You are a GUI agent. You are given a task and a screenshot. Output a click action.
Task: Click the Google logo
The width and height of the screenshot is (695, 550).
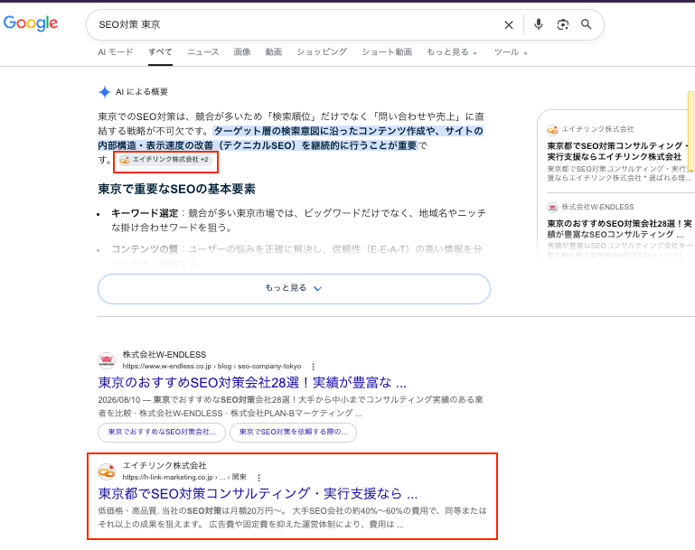pyautogui.click(x=31, y=23)
